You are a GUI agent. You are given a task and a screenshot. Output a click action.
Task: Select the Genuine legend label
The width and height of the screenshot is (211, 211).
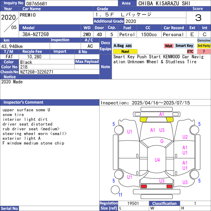tap(204, 40)
